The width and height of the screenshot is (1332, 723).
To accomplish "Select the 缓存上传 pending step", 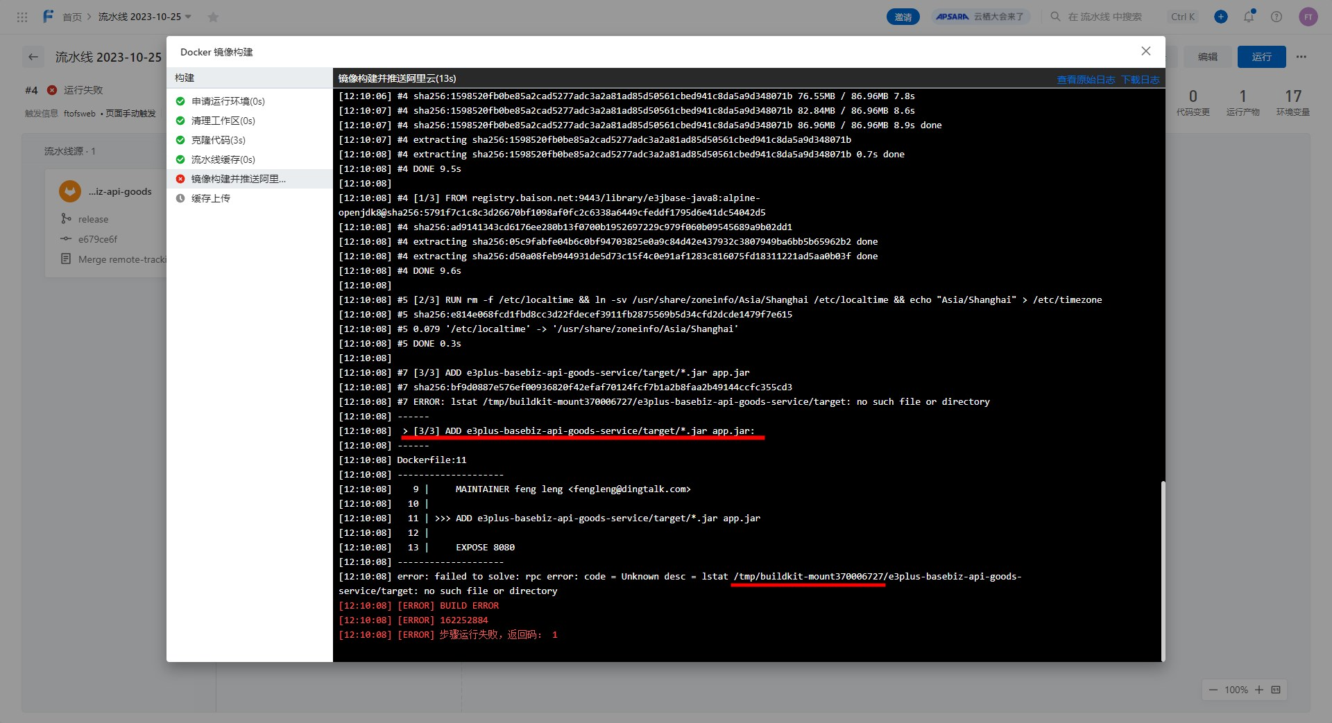I will pos(250,198).
